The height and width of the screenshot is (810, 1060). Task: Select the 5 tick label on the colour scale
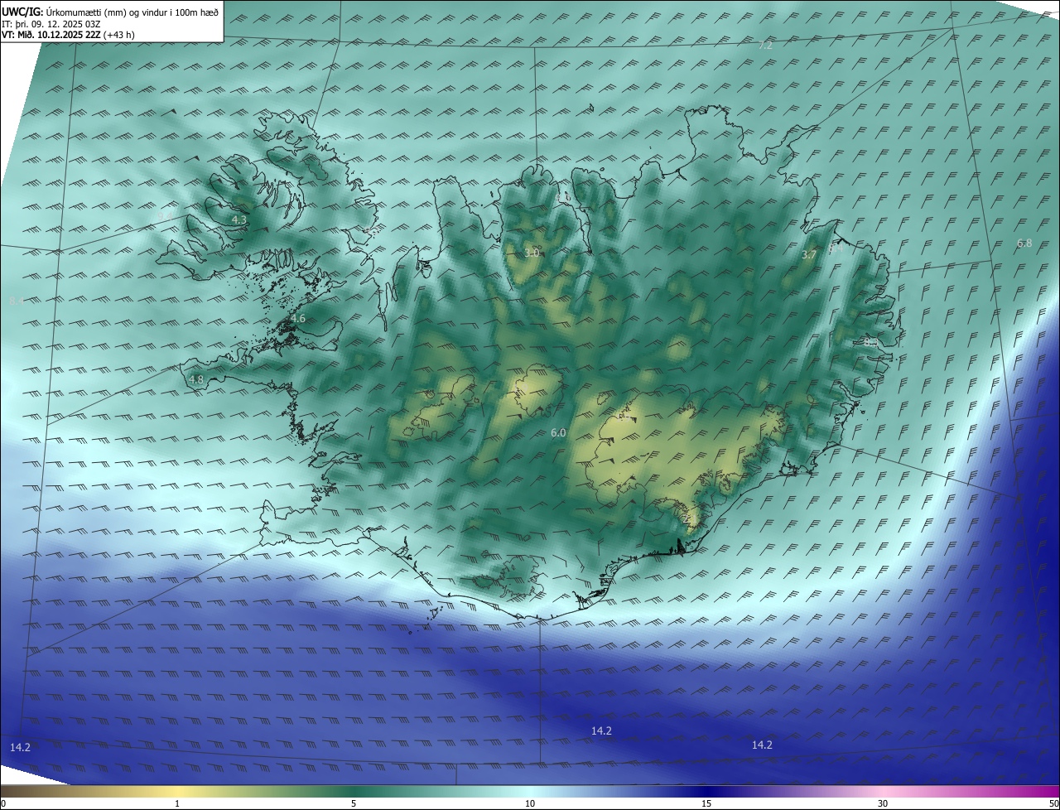click(354, 803)
